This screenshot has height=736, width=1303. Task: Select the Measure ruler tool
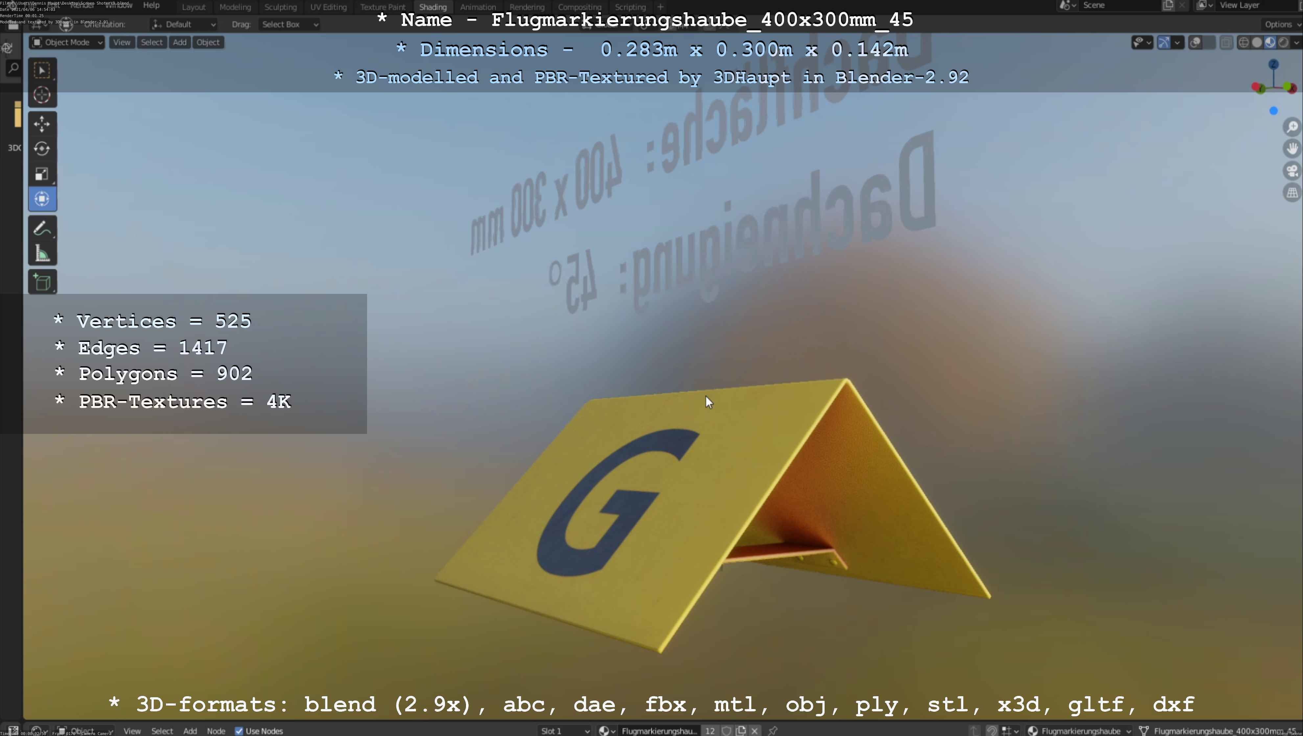tap(42, 253)
